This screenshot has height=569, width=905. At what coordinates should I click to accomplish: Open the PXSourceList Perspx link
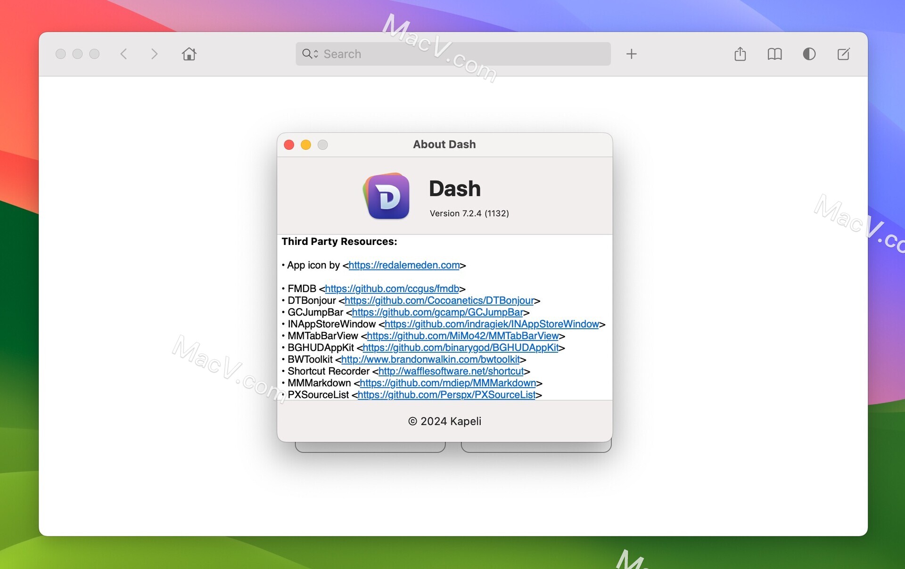click(x=447, y=395)
